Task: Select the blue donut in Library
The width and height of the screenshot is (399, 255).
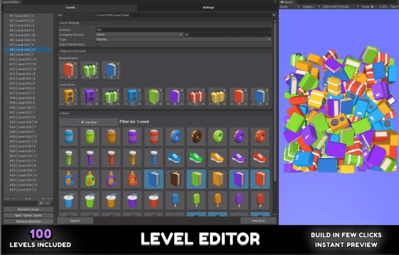Action: 175,136
